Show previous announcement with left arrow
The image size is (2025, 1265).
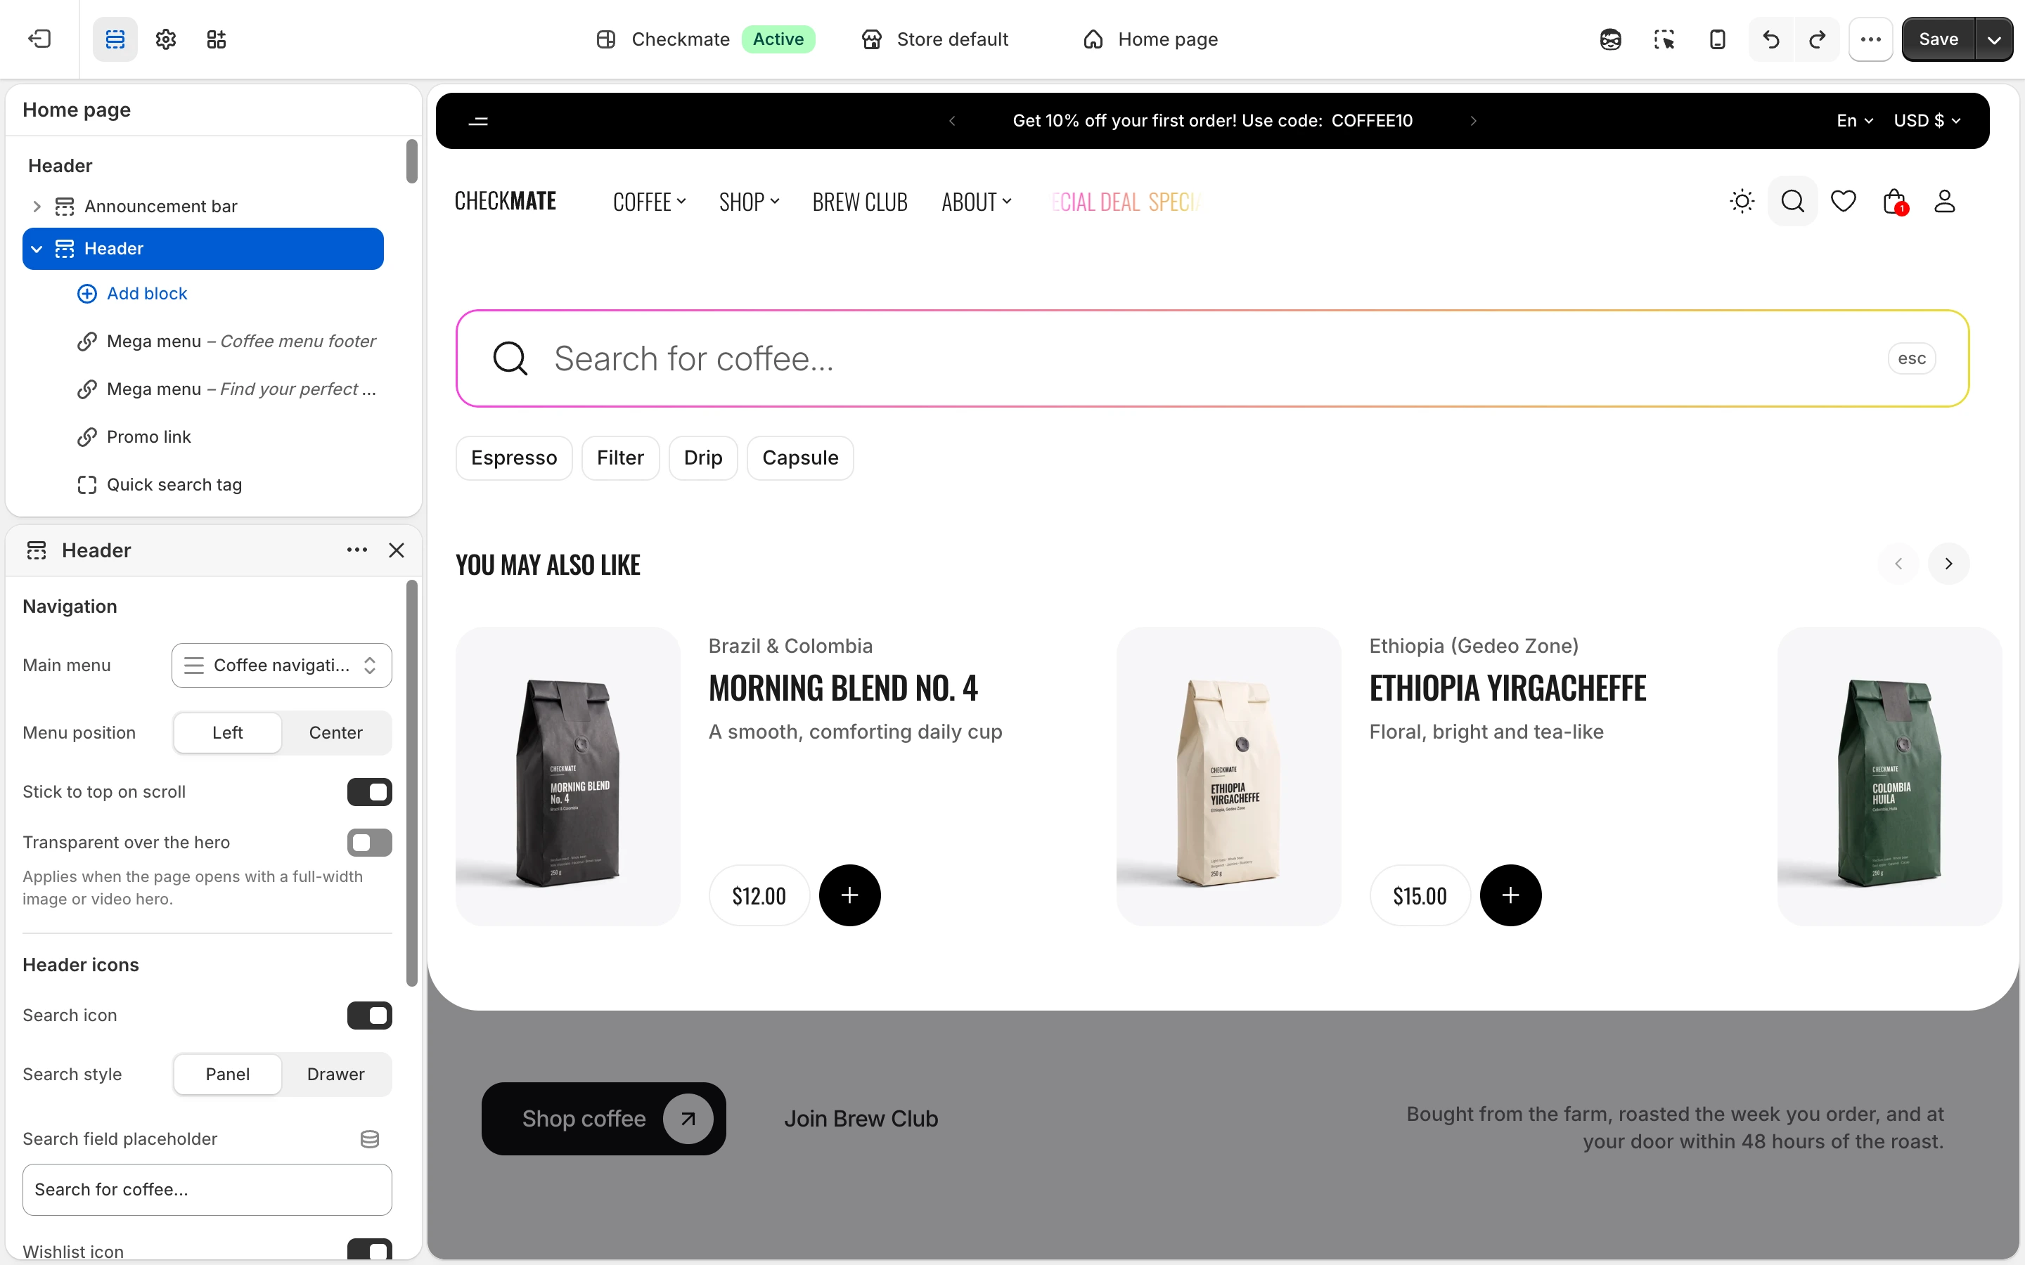point(952,120)
